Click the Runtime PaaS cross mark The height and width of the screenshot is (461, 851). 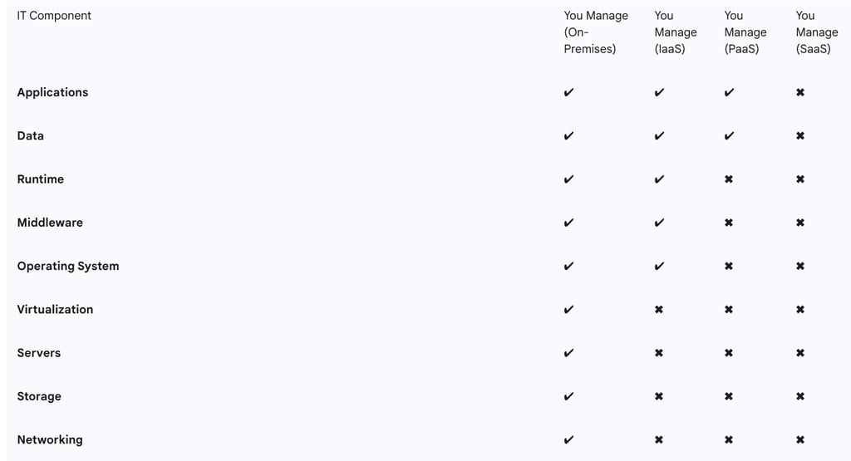(x=729, y=179)
